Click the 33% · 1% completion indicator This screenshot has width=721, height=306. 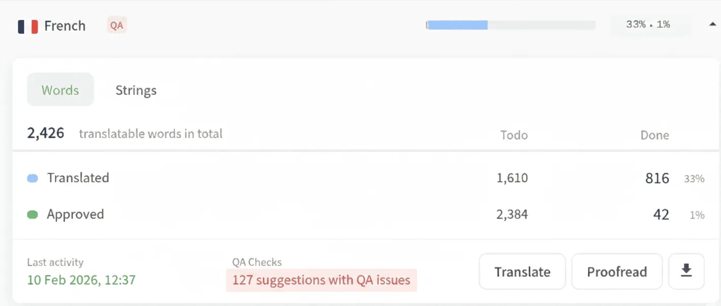[x=649, y=23]
